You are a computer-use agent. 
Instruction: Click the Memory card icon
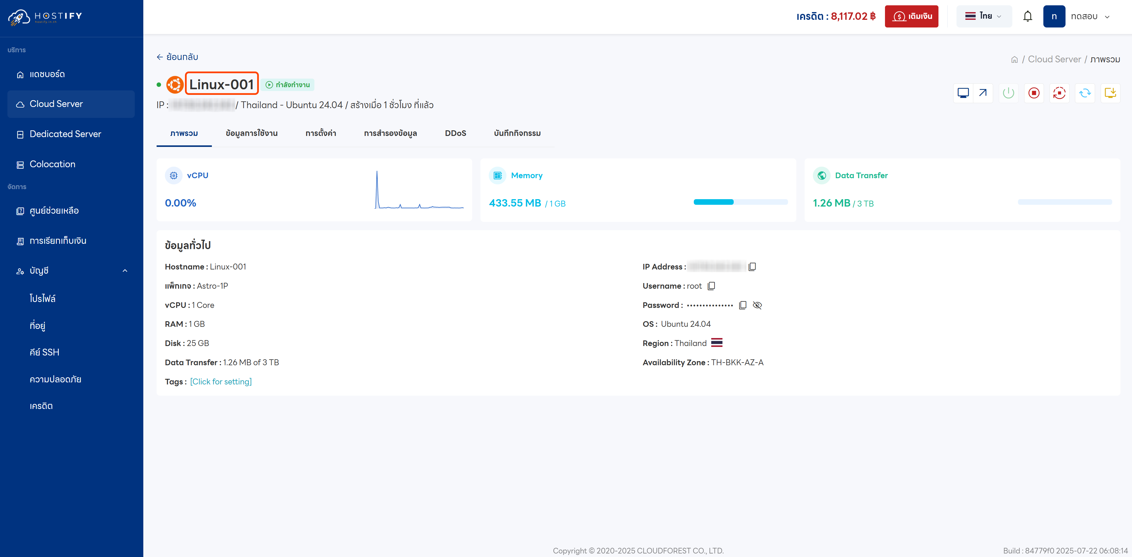point(497,176)
